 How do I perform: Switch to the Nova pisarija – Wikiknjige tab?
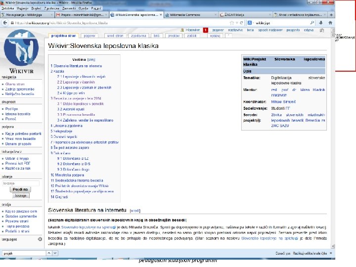[x=27, y=15]
